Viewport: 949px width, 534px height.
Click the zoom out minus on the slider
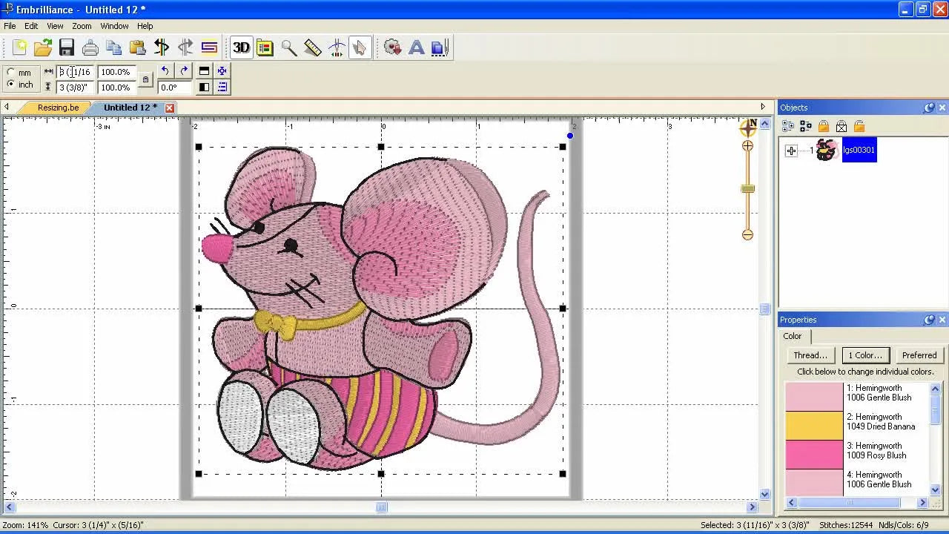(x=747, y=234)
